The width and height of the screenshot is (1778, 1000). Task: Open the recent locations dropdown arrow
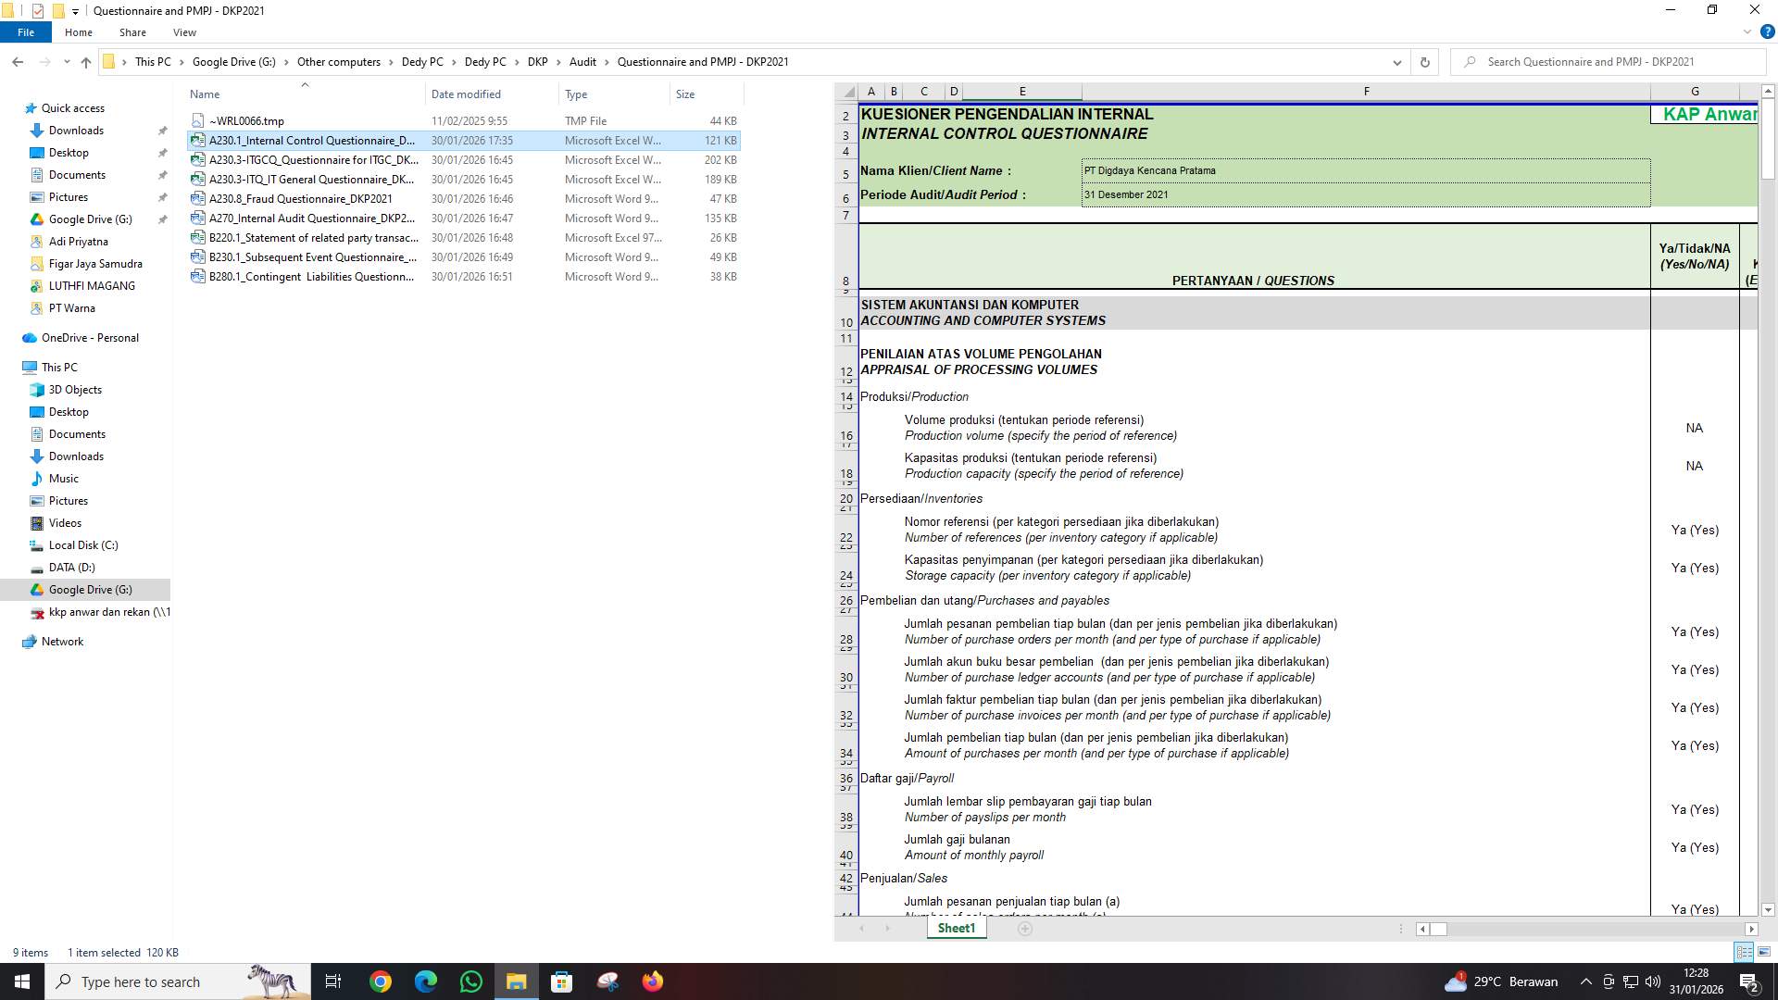[x=66, y=62]
